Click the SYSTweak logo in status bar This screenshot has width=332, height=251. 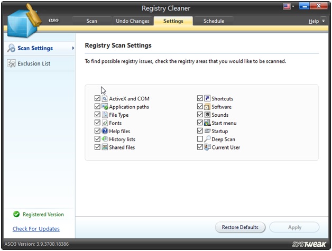(309, 244)
